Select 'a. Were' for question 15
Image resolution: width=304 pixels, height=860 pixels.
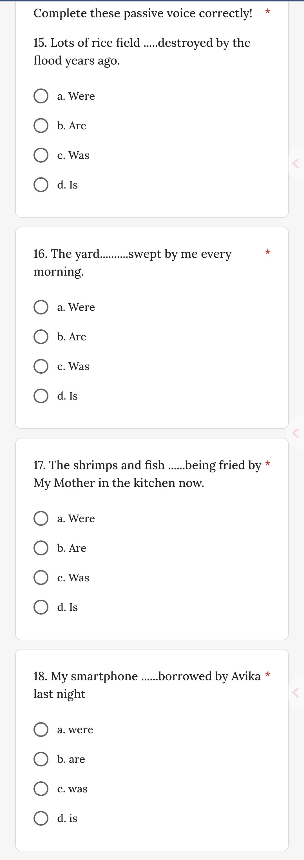click(x=41, y=96)
